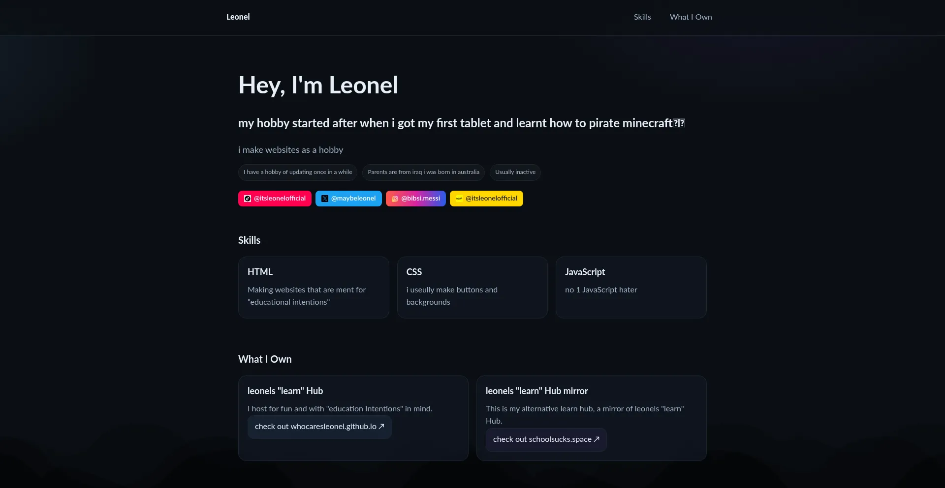Click the "hobby of updating once in a while" tag
The image size is (945, 488).
pyautogui.click(x=298, y=172)
